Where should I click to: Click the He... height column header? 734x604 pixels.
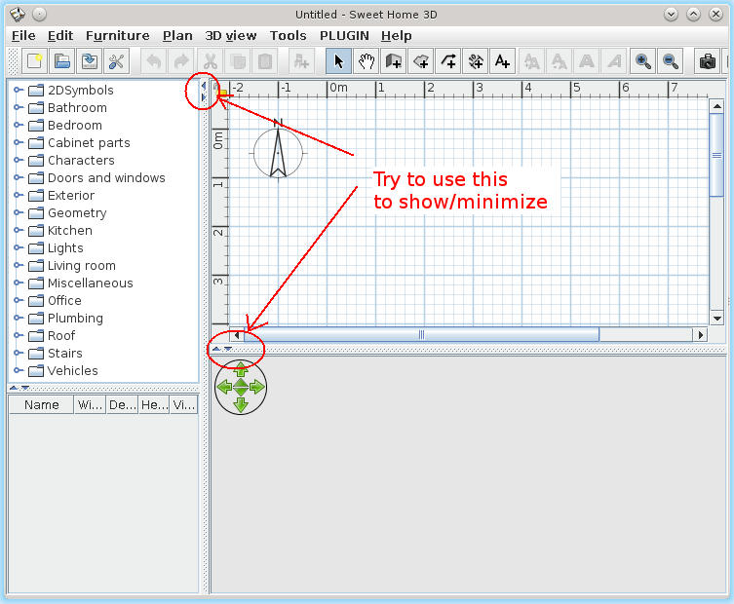[x=154, y=404]
